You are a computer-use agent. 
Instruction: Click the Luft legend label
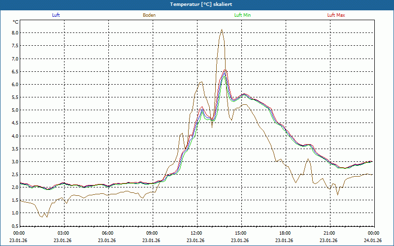(56, 15)
